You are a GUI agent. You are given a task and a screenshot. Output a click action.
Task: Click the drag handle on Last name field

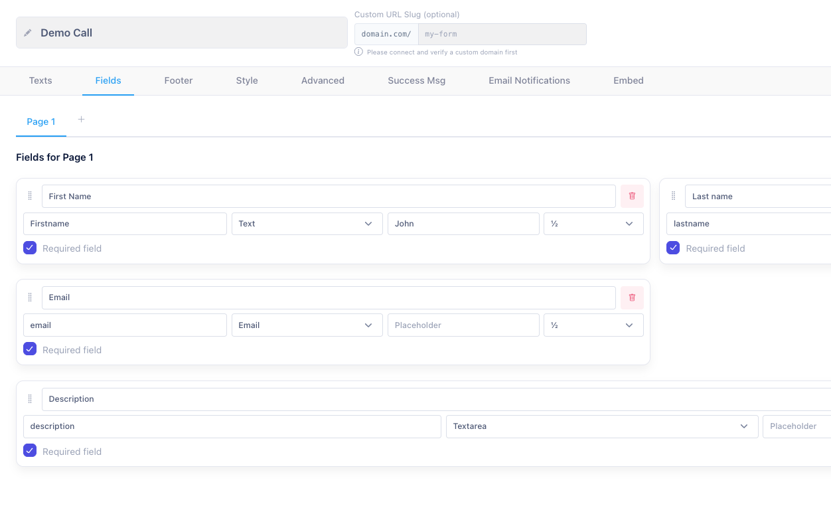click(673, 196)
